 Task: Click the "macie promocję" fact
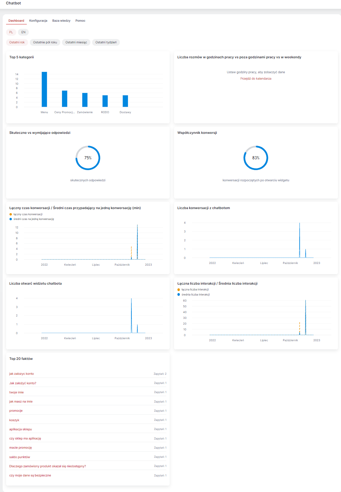(x=21, y=448)
